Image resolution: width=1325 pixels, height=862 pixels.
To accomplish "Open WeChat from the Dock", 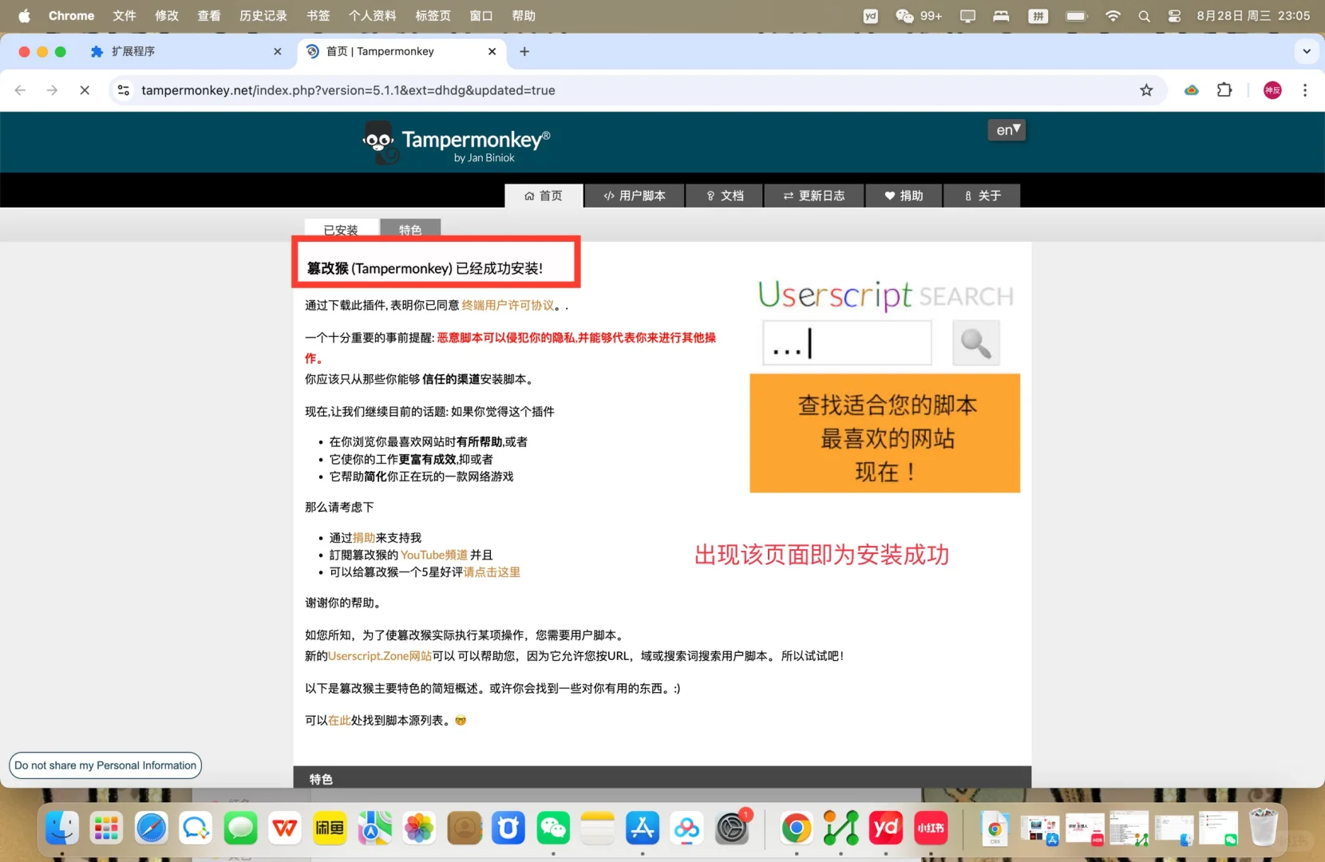I will coord(552,828).
